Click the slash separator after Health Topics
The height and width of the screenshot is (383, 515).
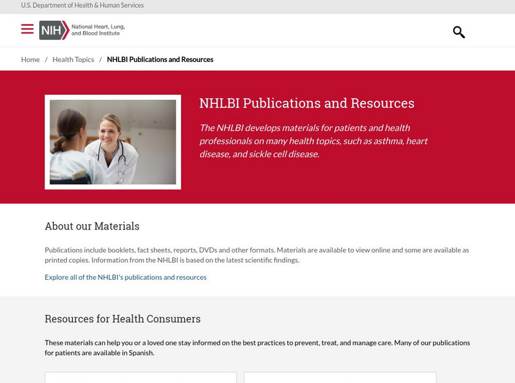coord(100,59)
